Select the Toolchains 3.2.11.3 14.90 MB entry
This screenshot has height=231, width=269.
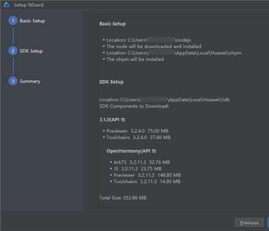pos(145,182)
